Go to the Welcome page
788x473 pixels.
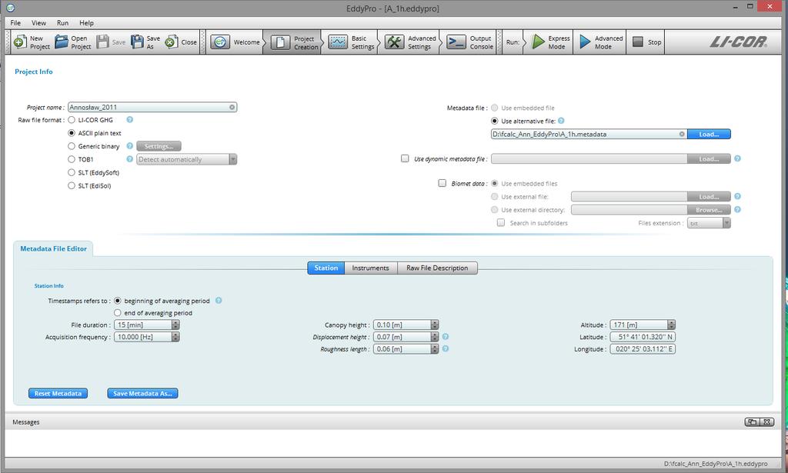[x=235, y=42]
